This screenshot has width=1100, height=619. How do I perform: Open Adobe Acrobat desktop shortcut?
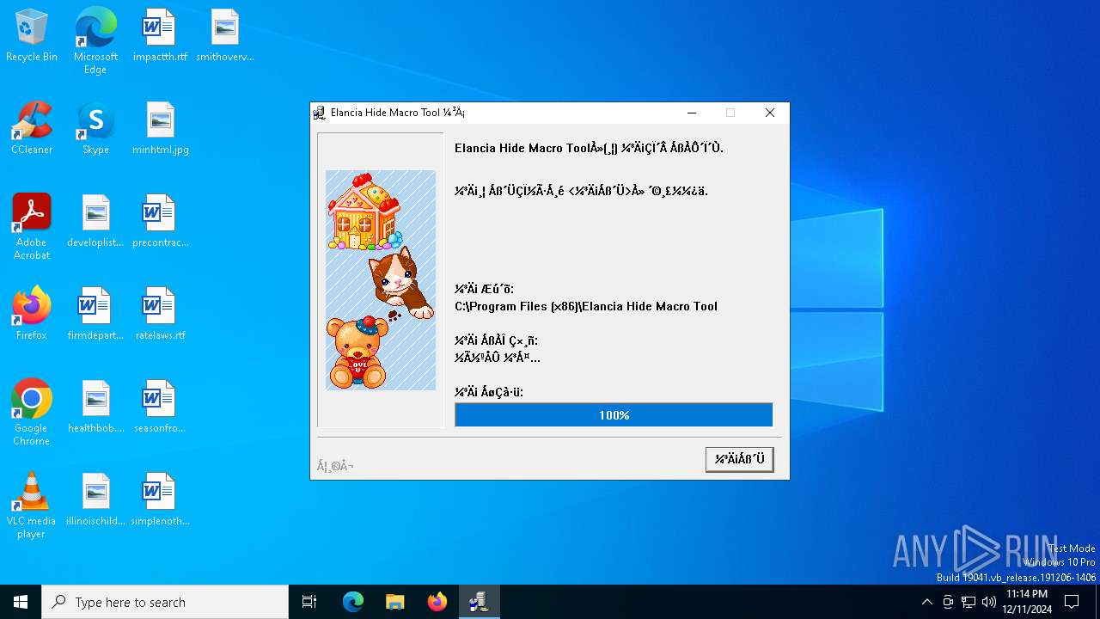click(32, 227)
